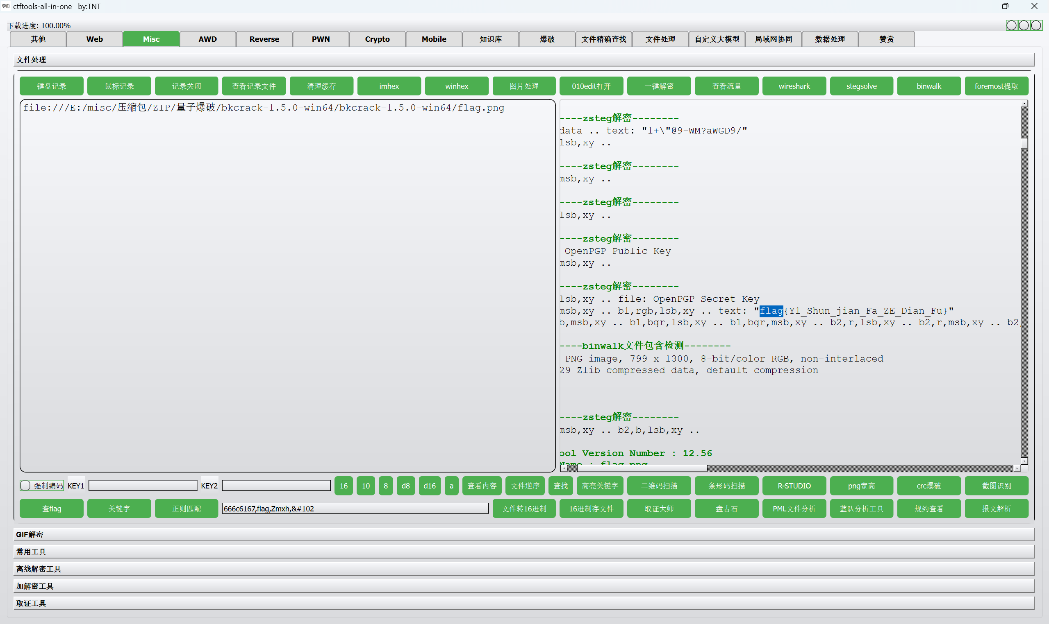Open the 文件精确查找 tab
Screen dimensions: 1049x624
pos(604,39)
